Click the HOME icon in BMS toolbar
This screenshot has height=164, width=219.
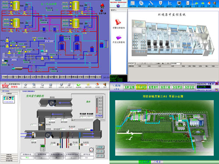coord(97,85)
